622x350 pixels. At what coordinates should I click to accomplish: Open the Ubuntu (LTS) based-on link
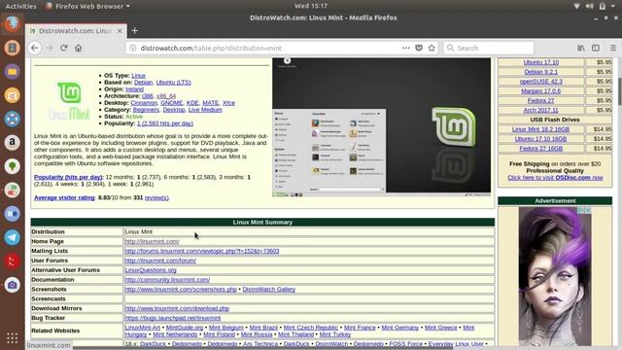[173, 82]
